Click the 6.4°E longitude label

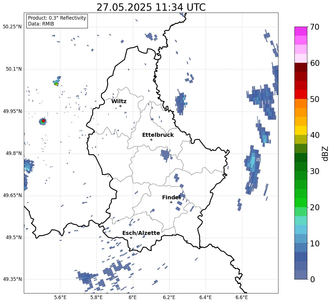point(205,297)
